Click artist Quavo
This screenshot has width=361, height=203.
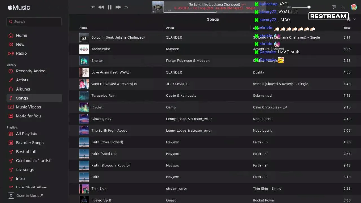pyautogui.click(x=171, y=200)
